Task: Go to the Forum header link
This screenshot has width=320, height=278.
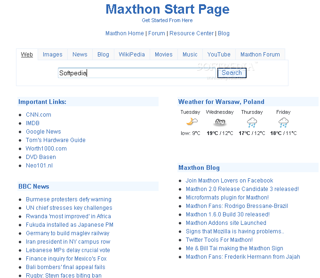Action: click(157, 33)
